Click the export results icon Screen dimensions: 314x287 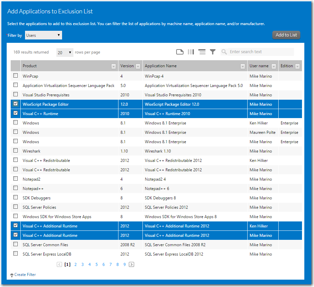(x=180, y=52)
